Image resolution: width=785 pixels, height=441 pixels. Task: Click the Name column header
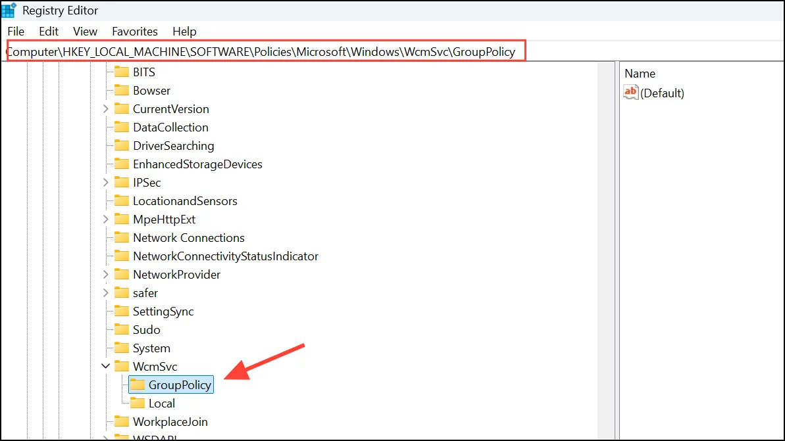coord(640,74)
